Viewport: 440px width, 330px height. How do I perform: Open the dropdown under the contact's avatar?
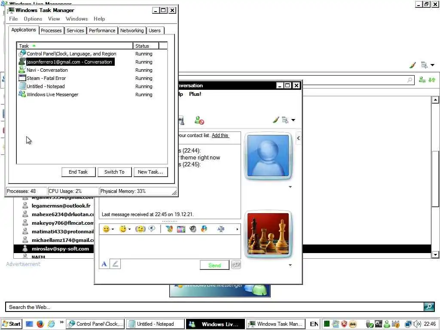click(x=290, y=187)
